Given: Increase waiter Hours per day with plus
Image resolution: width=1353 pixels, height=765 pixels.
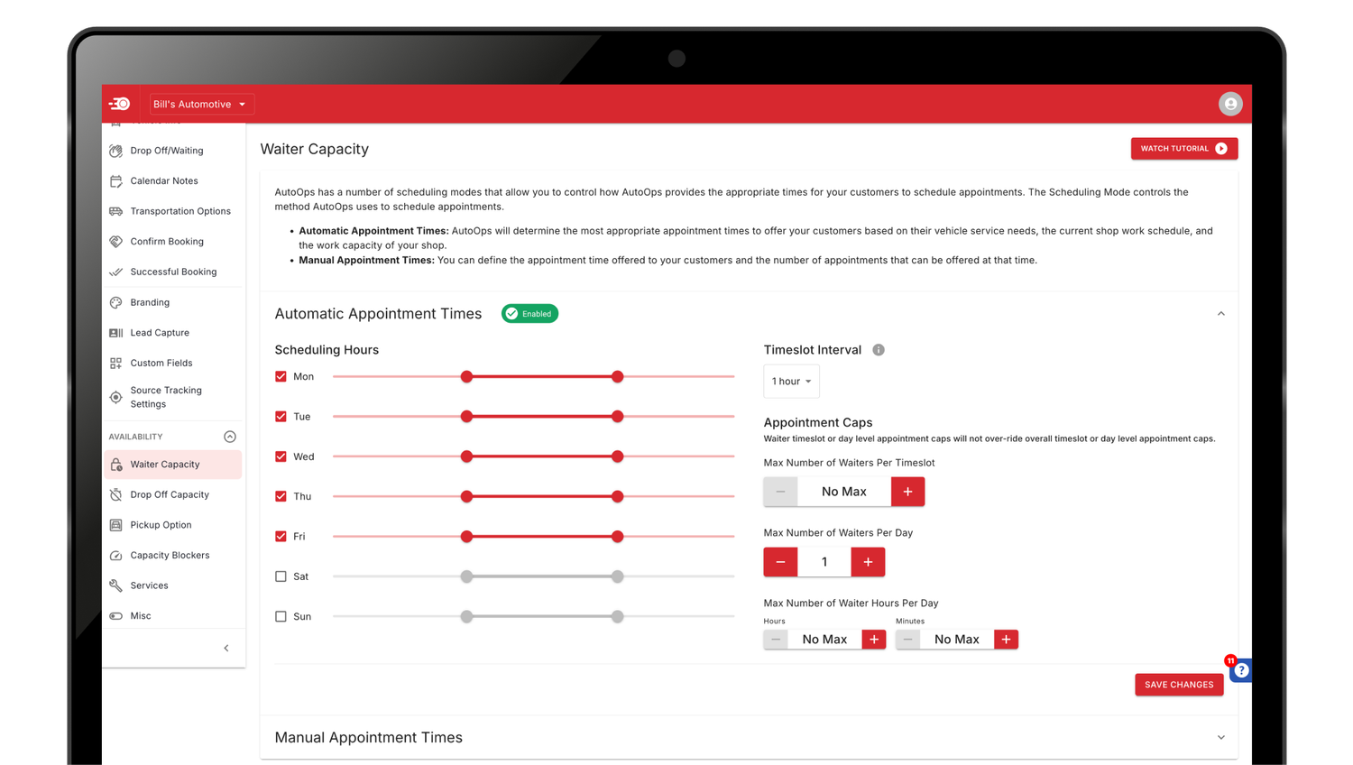Looking at the screenshot, I should point(874,640).
